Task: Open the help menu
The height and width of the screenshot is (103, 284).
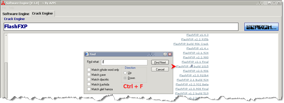Action: pyautogui.click(x=12, y=8)
